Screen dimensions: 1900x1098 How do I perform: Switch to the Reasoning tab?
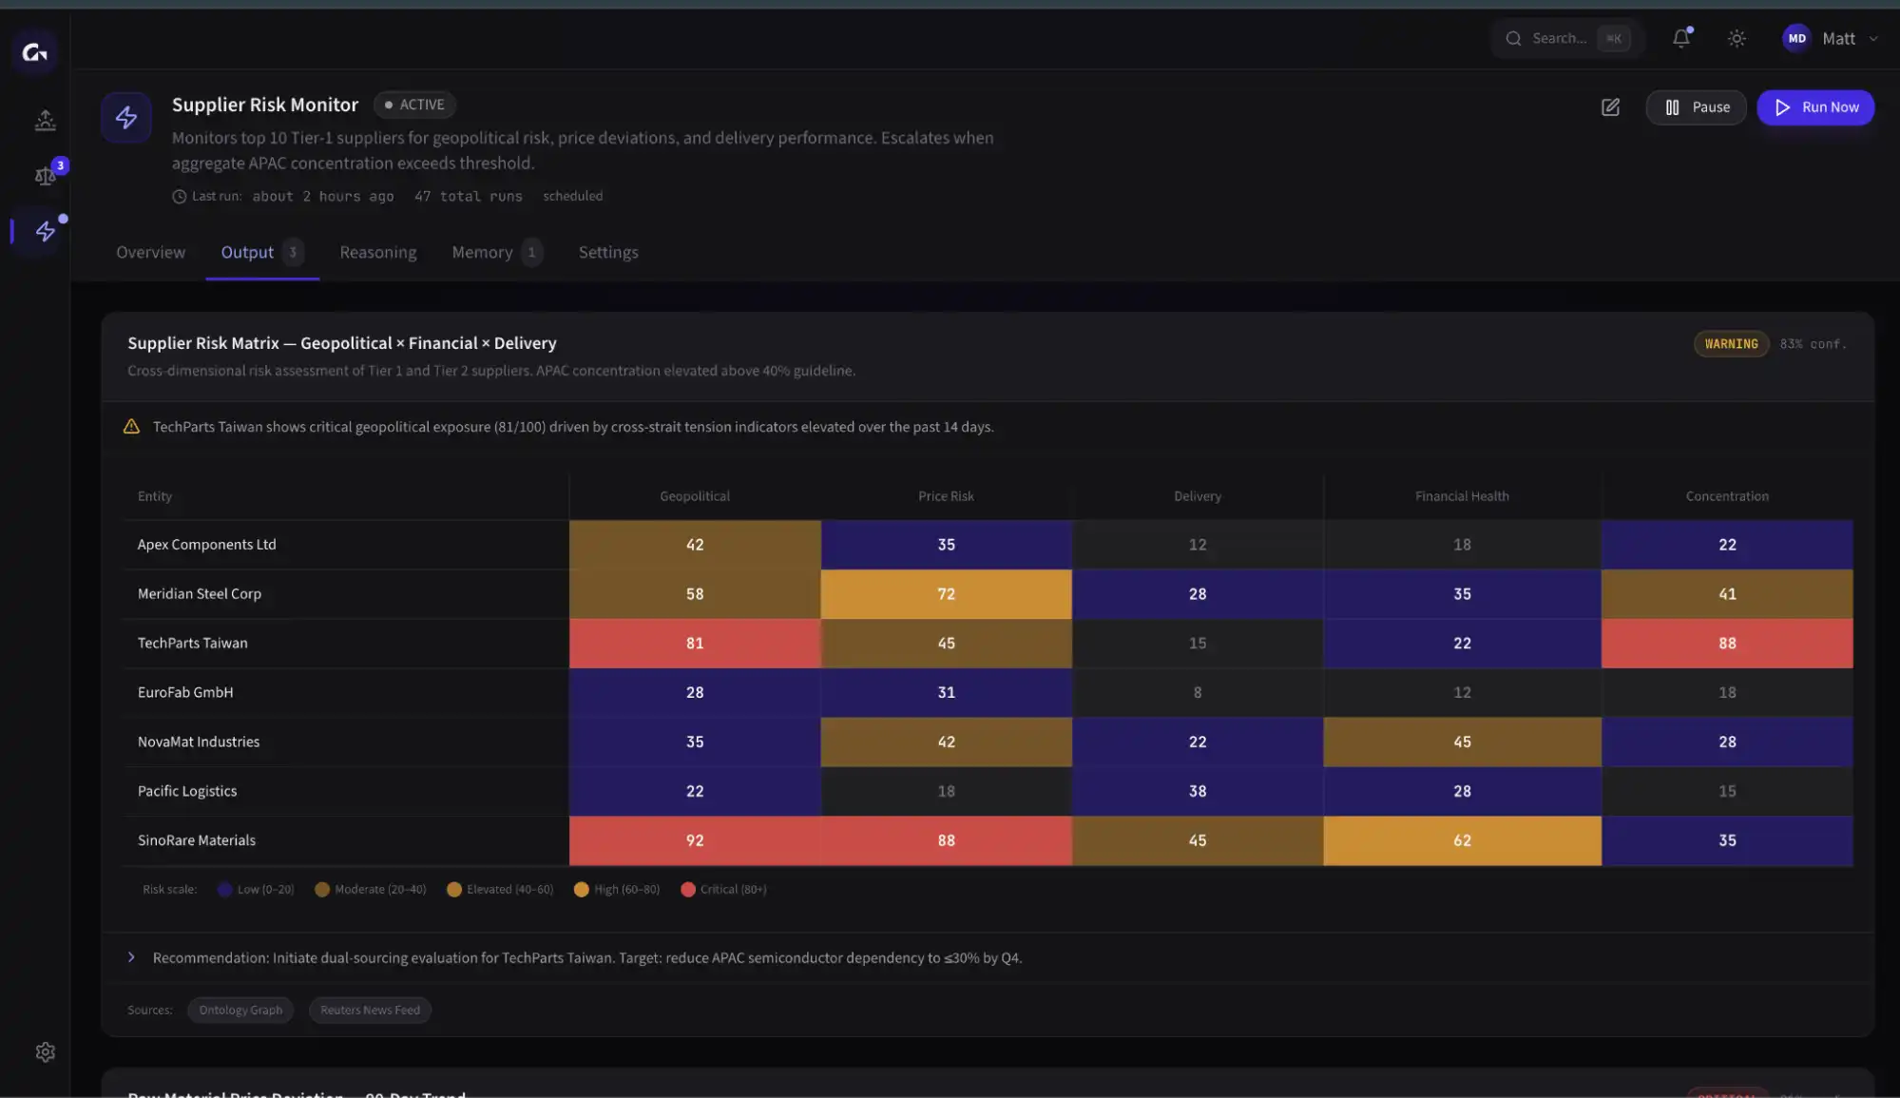point(377,252)
